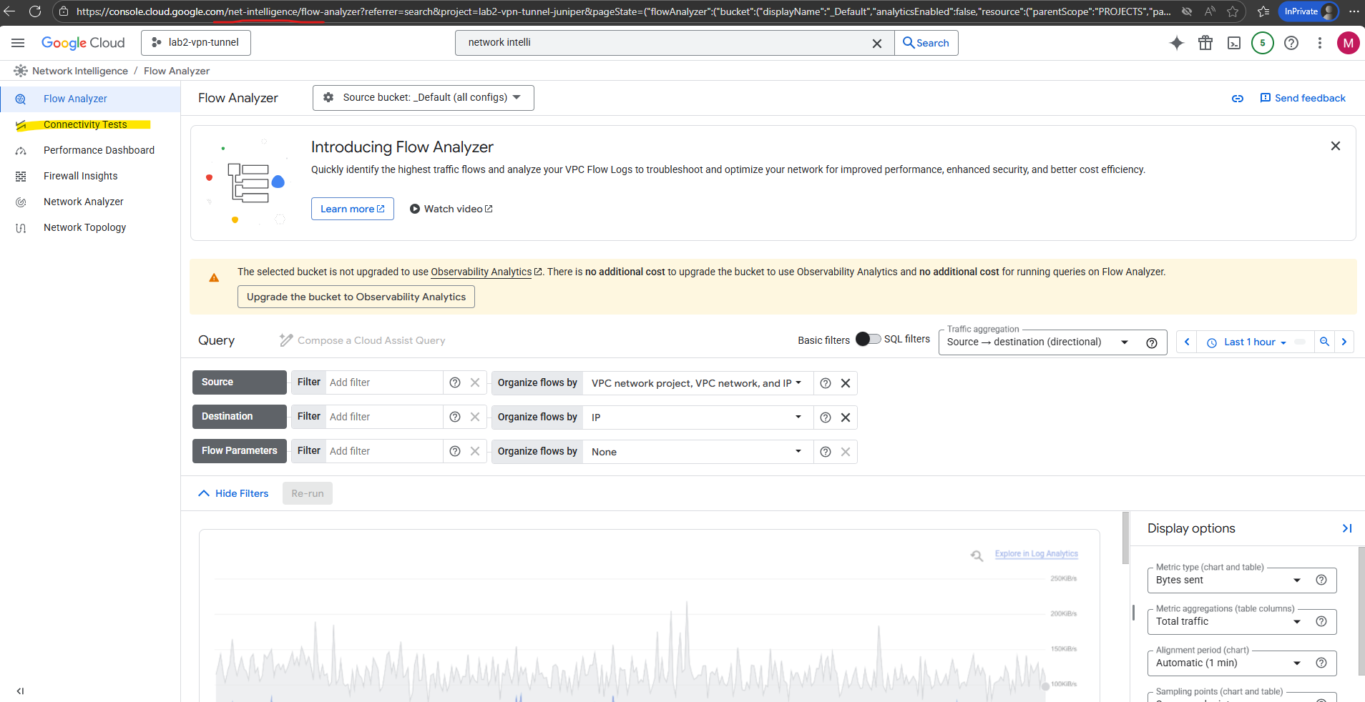Click the time range zoom magnifier icon
This screenshot has height=702, width=1365.
[x=1325, y=342]
